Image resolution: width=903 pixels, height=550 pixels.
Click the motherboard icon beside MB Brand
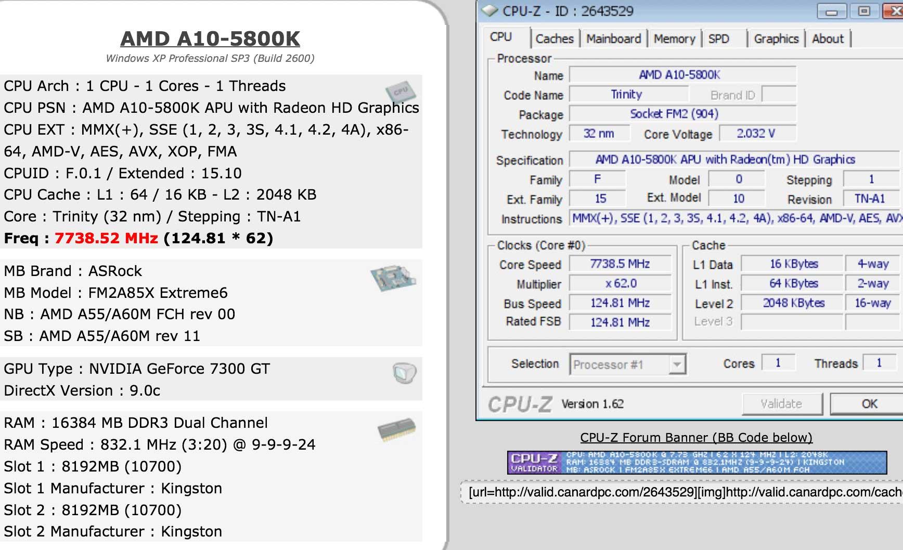[x=393, y=278]
